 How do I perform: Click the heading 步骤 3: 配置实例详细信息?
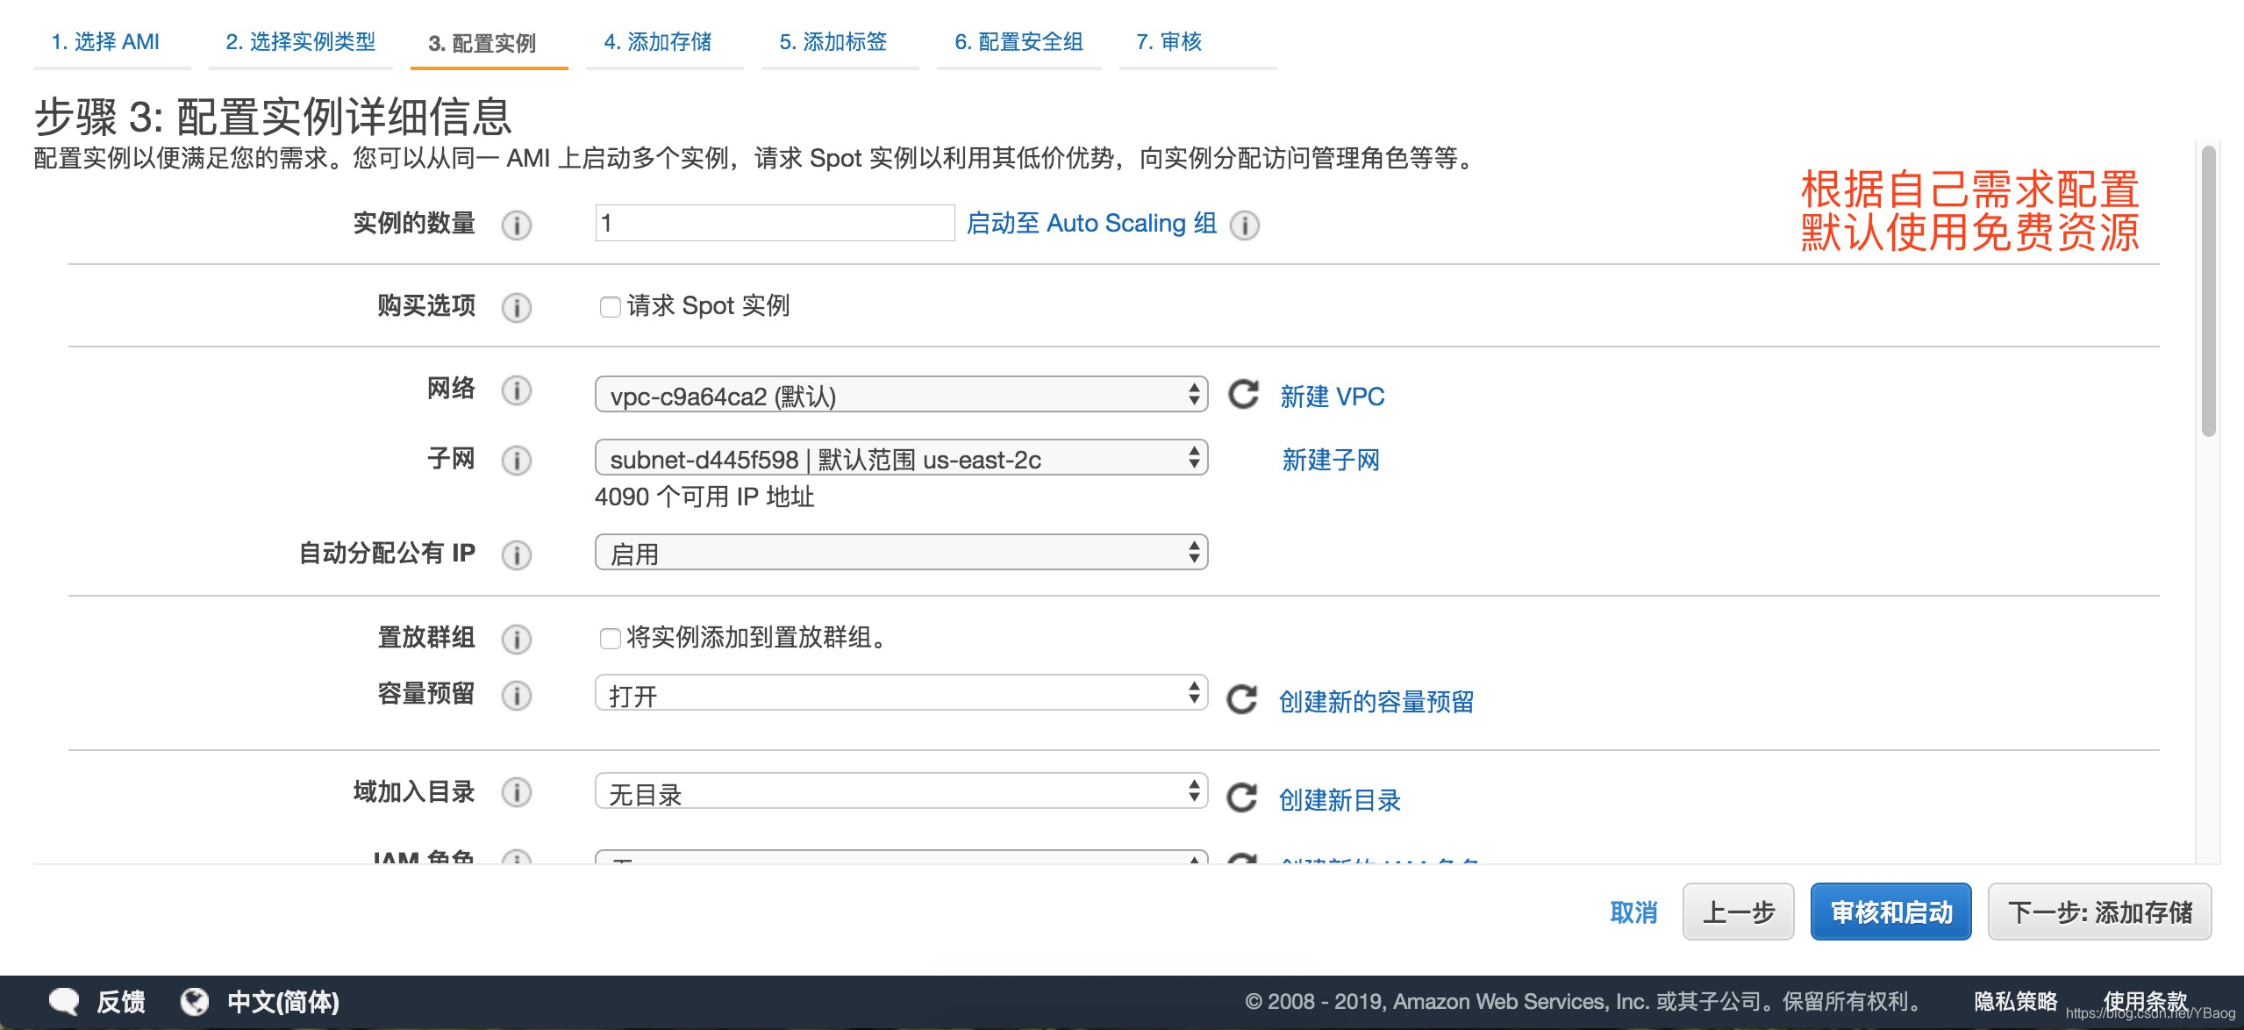pos(273,117)
